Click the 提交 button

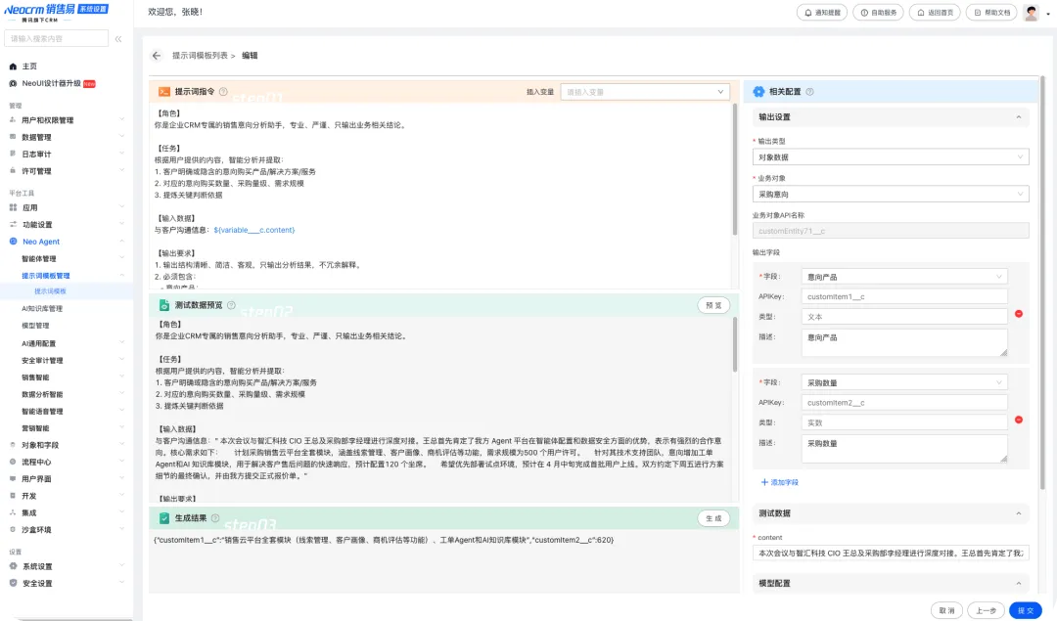pos(1025,609)
